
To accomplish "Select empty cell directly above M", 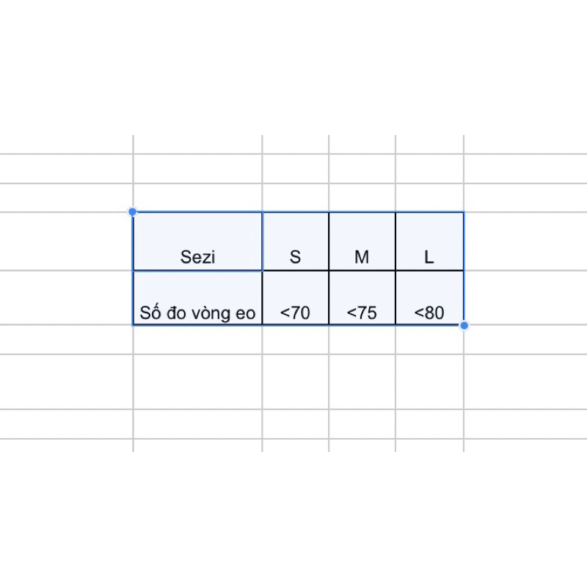I will 362,197.
